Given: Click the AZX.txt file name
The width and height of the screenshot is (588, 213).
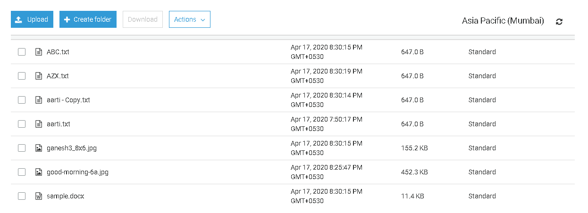Looking at the screenshot, I should (x=58, y=76).
